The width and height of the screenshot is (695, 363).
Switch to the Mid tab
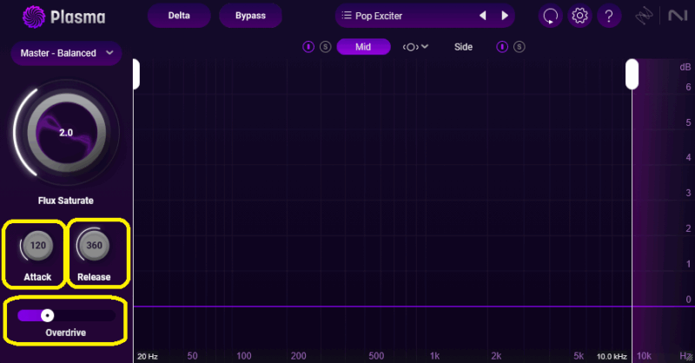coord(363,47)
